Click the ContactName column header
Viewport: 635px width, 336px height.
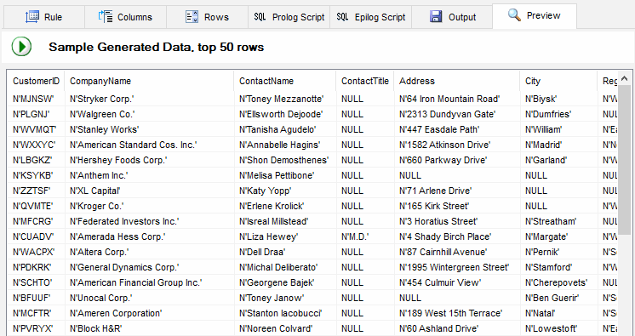pos(285,81)
